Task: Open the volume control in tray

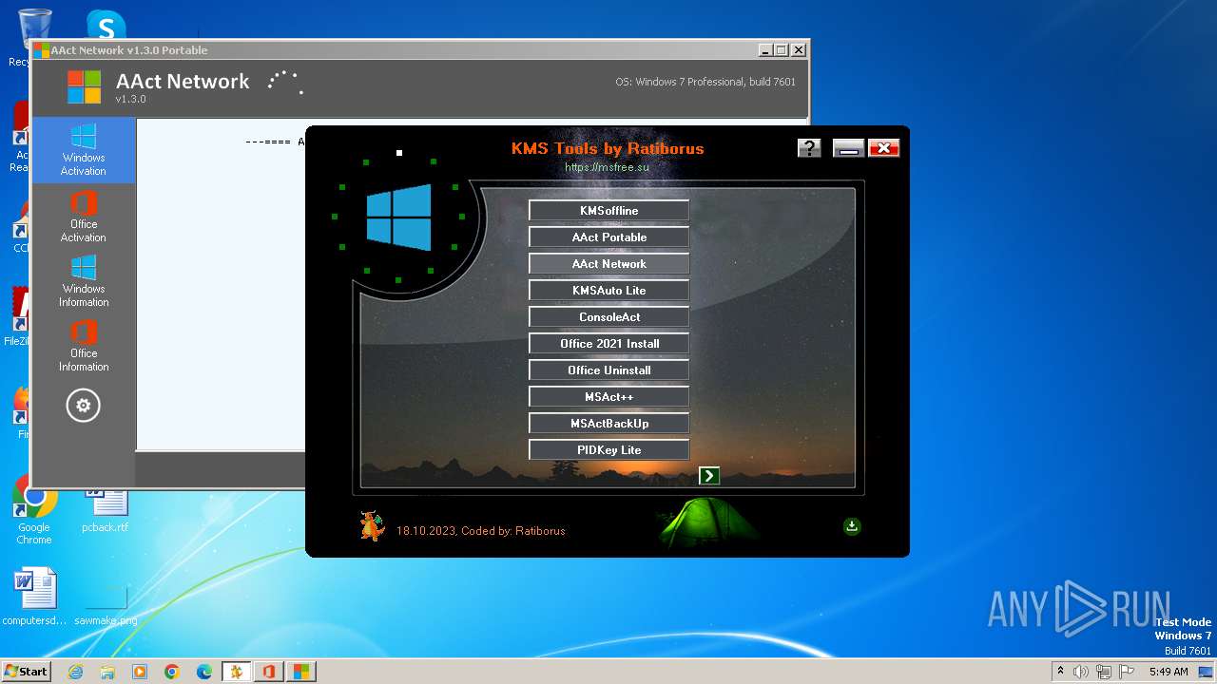Action: [x=1081, y=672]
